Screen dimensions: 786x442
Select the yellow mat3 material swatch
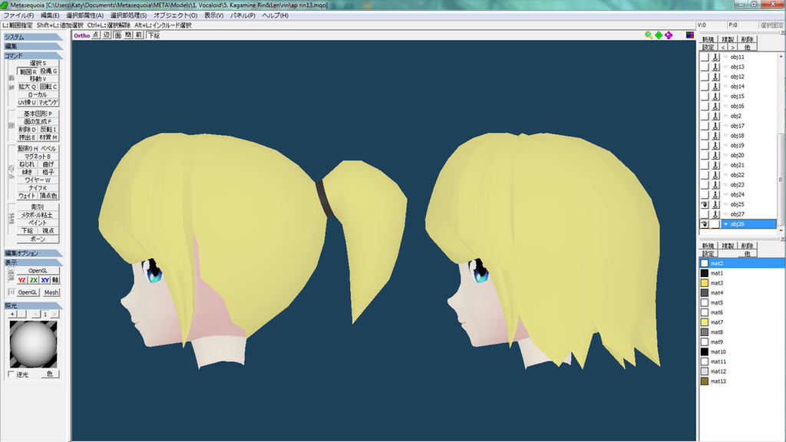[705, 283]
